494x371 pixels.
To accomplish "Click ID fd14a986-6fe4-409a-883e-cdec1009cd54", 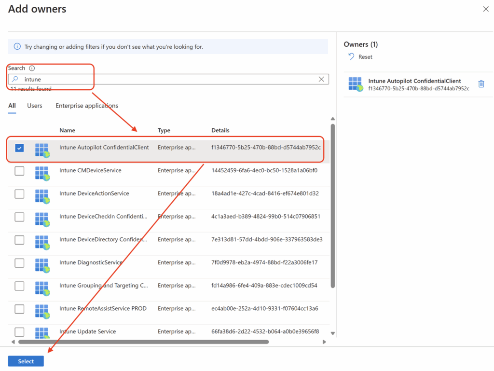I will [x=264, y=285].
